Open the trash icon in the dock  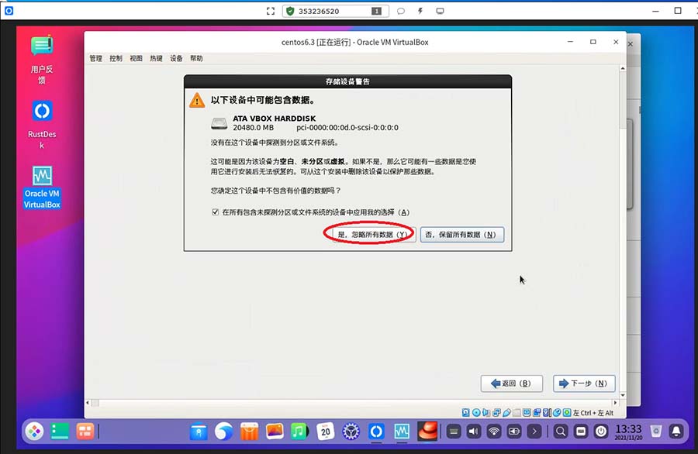tap(655, 432)
